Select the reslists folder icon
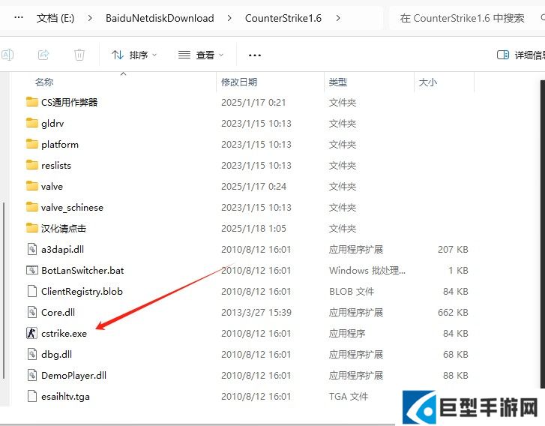The height and width of the screenshot is (426, 545). pyautogui.click(x=32, y=165)
